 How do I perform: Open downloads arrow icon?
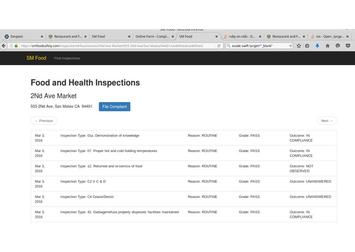[317, 46]
